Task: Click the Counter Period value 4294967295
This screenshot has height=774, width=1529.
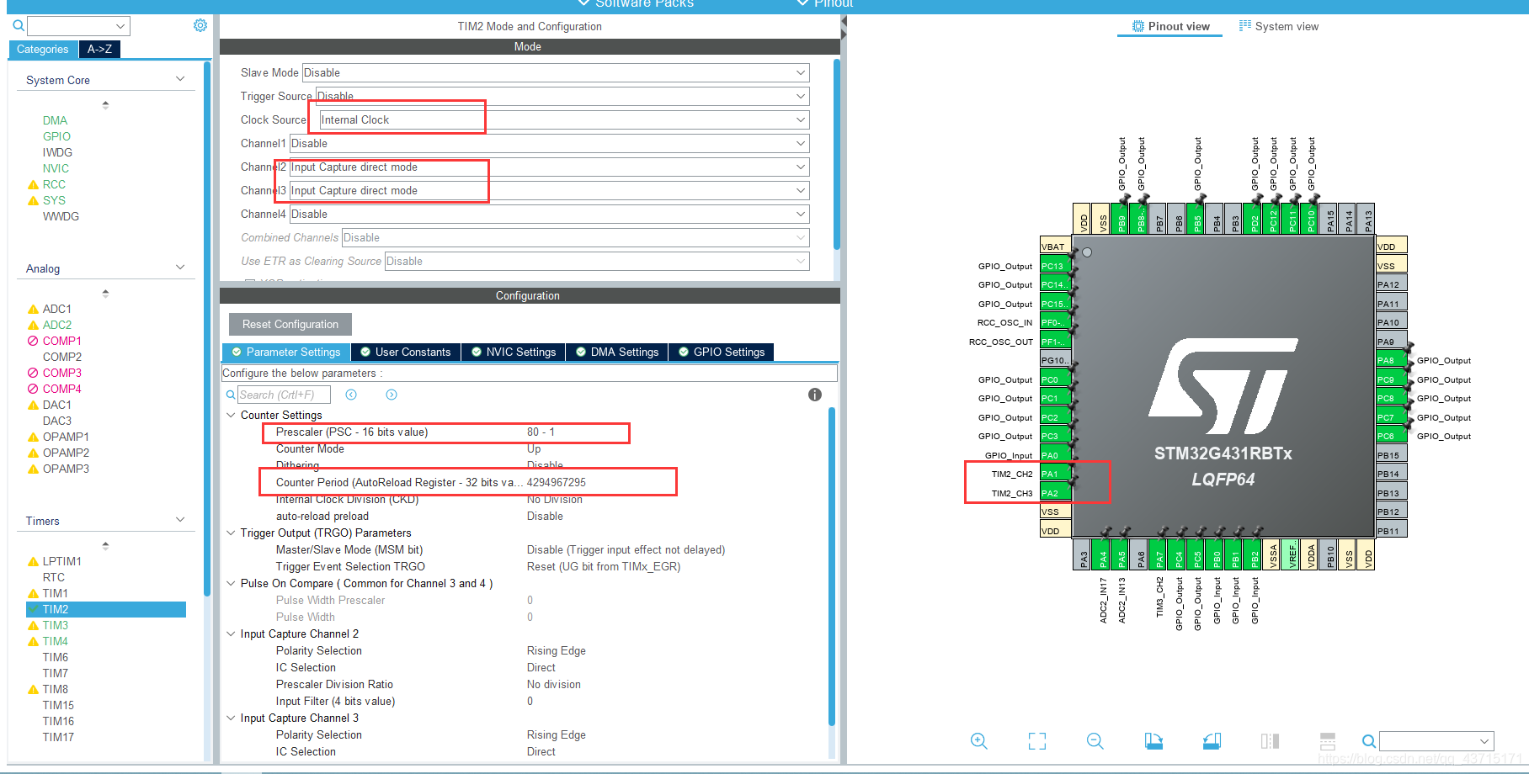Action: click(x=557, y=482)
